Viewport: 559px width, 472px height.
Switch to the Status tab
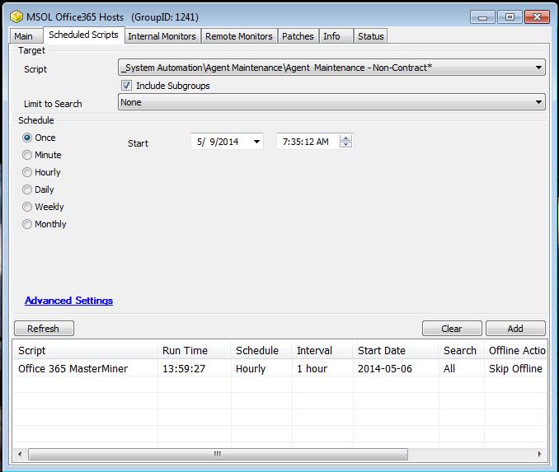tap(371, 36)
